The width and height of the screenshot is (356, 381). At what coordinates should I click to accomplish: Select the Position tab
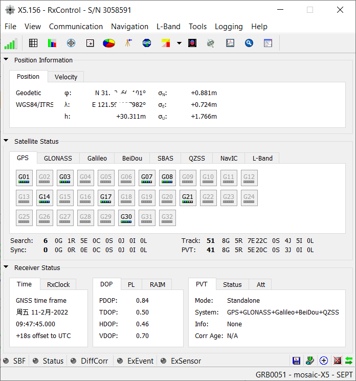(x=28, y=77)
